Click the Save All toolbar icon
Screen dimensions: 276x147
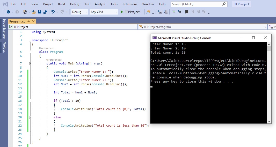click(45, 12)
